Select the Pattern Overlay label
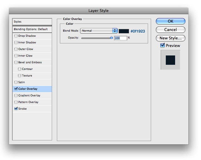Viewport: 201px width, 160px height. coord(28,102)
